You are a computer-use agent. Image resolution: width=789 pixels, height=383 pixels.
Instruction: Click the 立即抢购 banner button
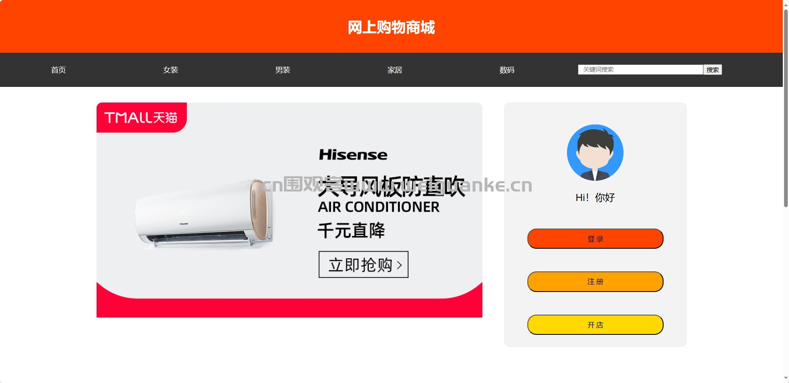click(364, 264)
